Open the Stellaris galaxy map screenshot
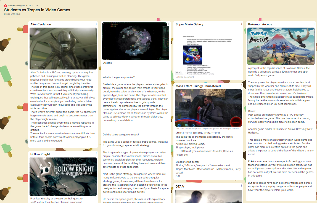 tap(136, 41)
